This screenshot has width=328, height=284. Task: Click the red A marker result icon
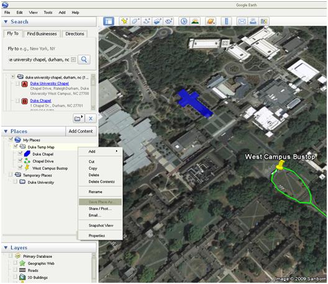(x=25, y=84)
